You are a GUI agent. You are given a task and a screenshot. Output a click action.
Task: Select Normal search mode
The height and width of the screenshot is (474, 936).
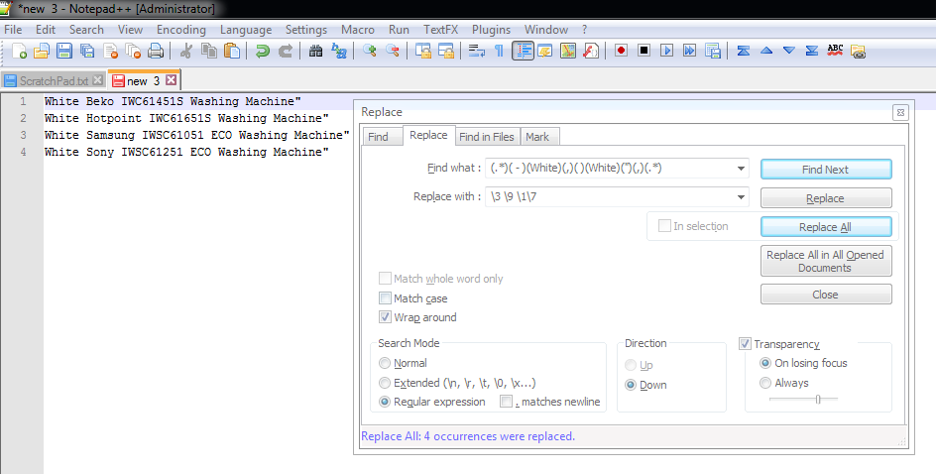click(385, 363)
